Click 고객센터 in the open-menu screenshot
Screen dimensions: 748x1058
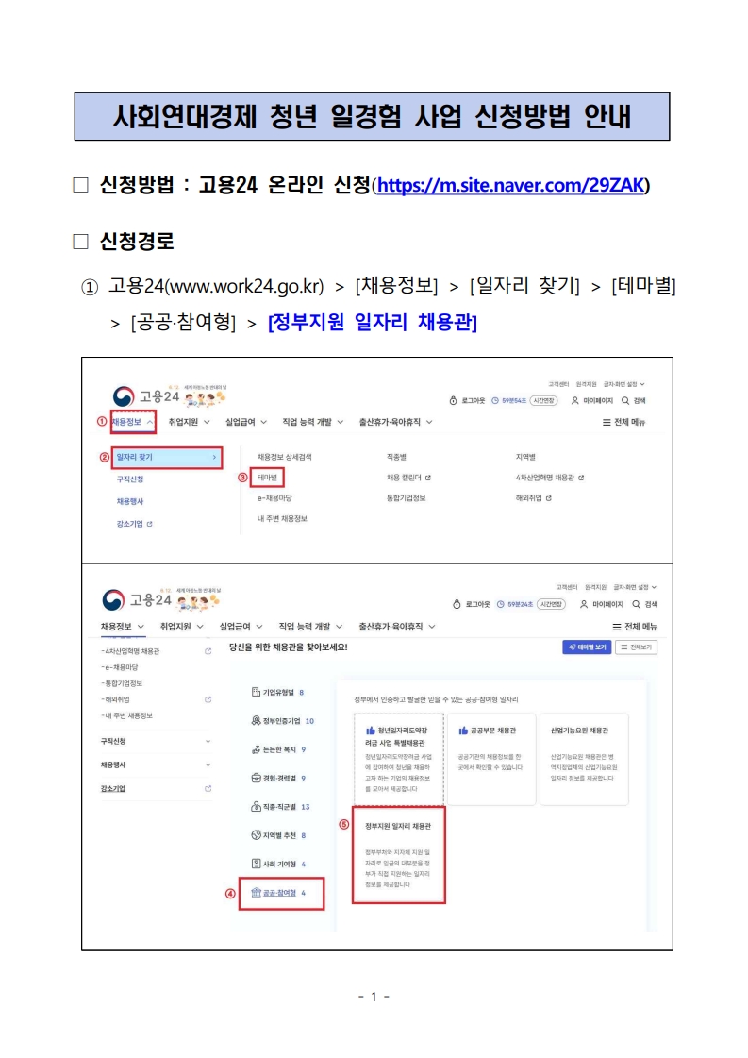[558, 384]
